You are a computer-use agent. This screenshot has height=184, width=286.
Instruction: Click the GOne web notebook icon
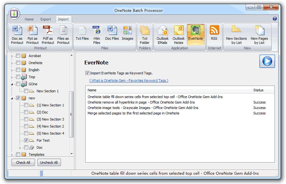(24, 84)
